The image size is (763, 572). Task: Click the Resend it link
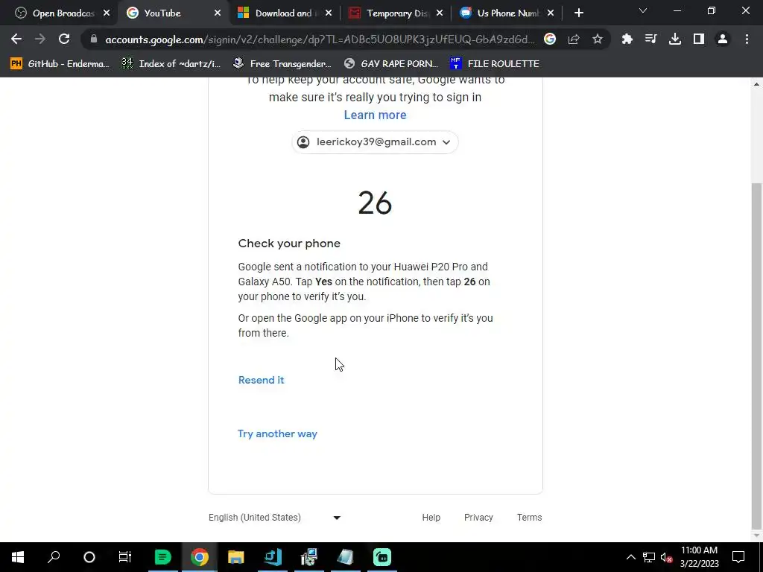[x=261, y=380]
